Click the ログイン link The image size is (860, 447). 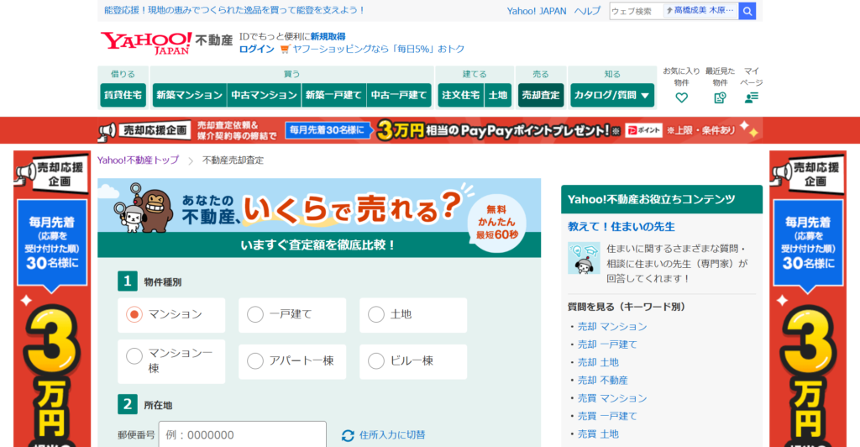256,50
